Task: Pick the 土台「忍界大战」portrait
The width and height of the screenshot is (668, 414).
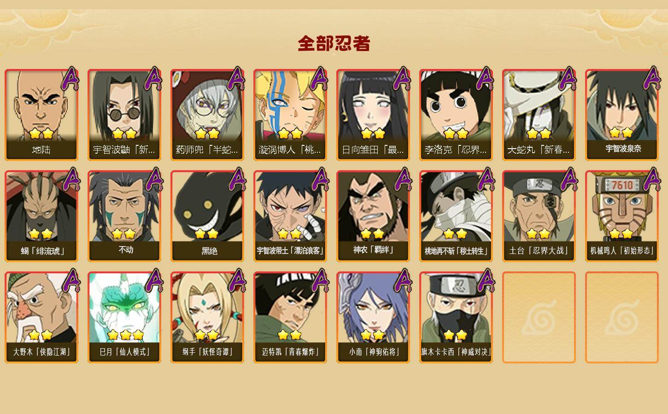Action: 539,216
